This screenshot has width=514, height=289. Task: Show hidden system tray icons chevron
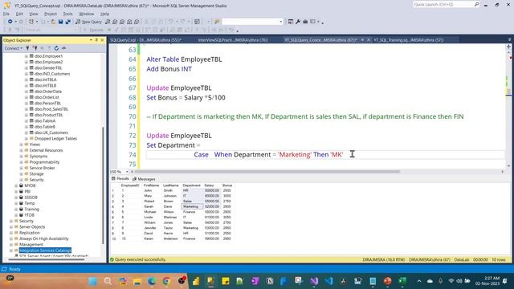(x=419, y=281)
